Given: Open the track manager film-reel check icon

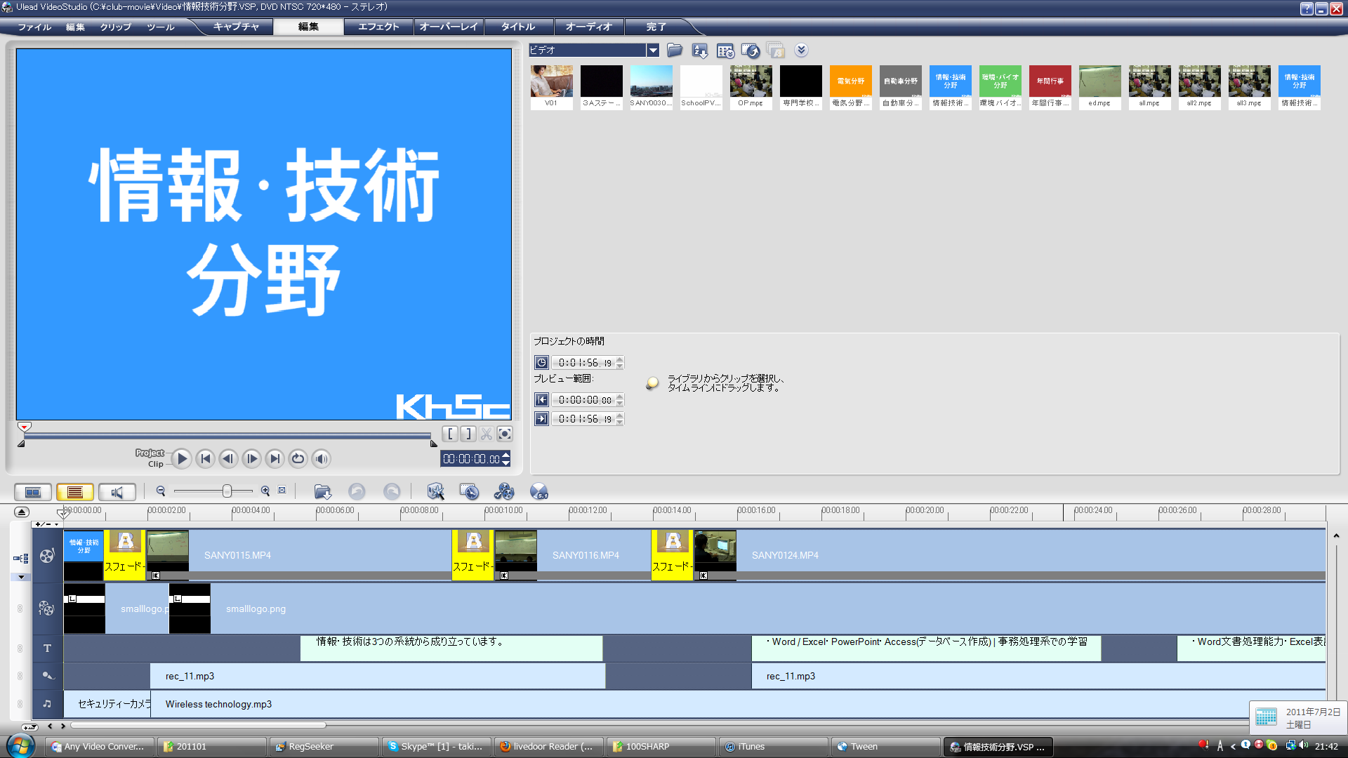Looking at the screenshot, I should click(x=504, y=491).
